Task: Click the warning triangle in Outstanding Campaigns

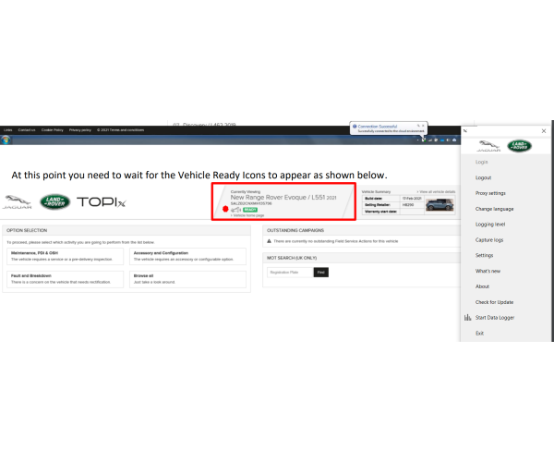Action: (x=269, y=241)
